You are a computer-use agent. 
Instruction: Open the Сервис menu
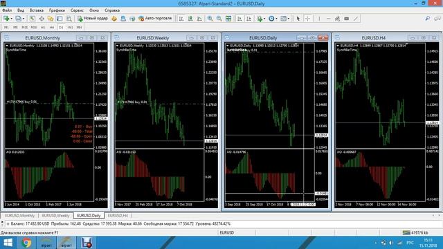pos(77,10)
